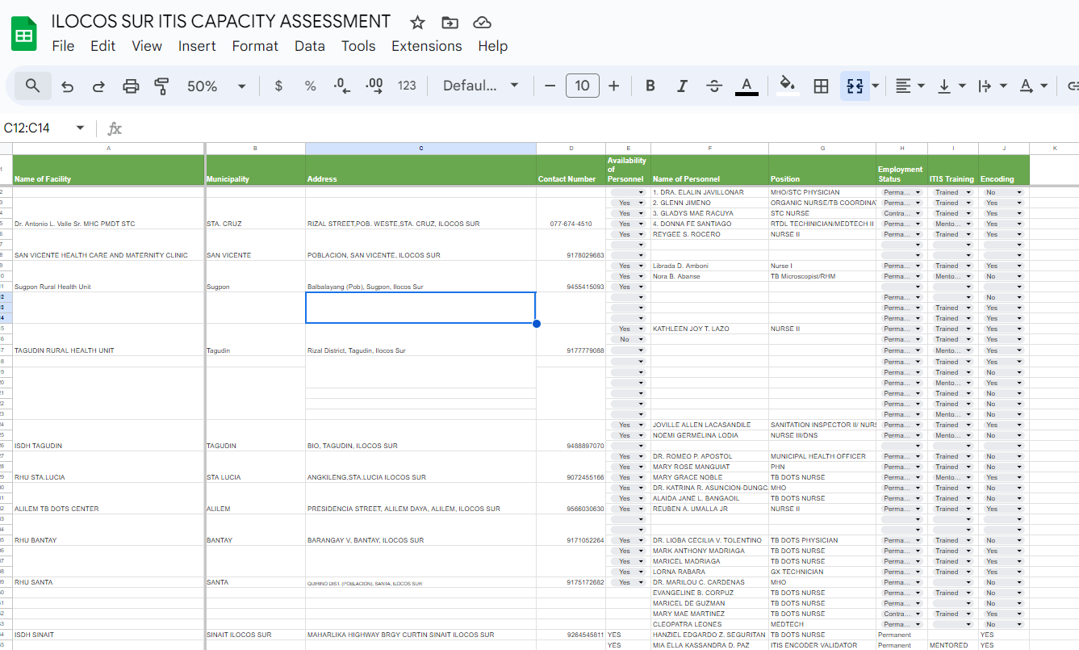Image resolution: width=1079 pixels, height=650 pixels.
Task: Click the font size field showing 10
Action: coord(582,86)
